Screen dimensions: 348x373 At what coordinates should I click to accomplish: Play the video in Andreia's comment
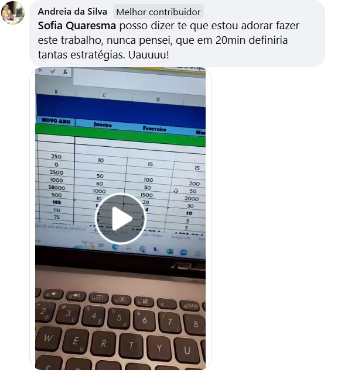pos(121,219)
